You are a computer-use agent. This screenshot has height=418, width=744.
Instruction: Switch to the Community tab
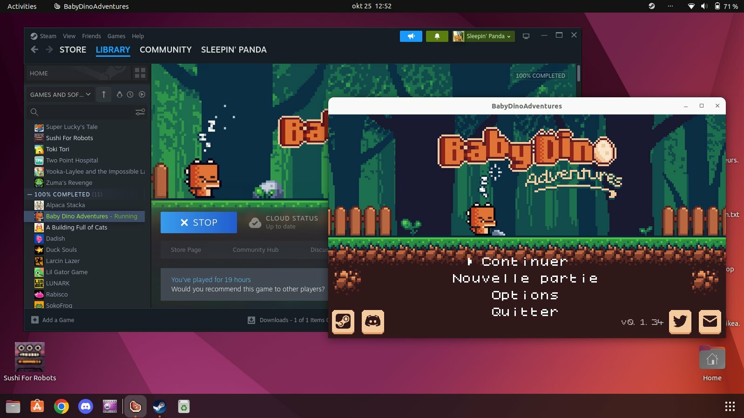[165, 50]
